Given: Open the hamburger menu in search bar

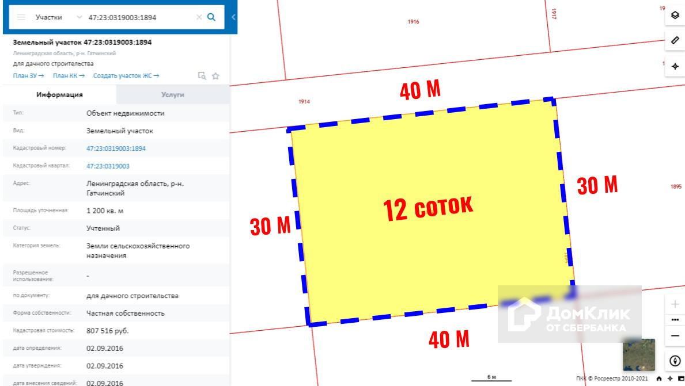Looking at the screenshot, I should [21, 17].
